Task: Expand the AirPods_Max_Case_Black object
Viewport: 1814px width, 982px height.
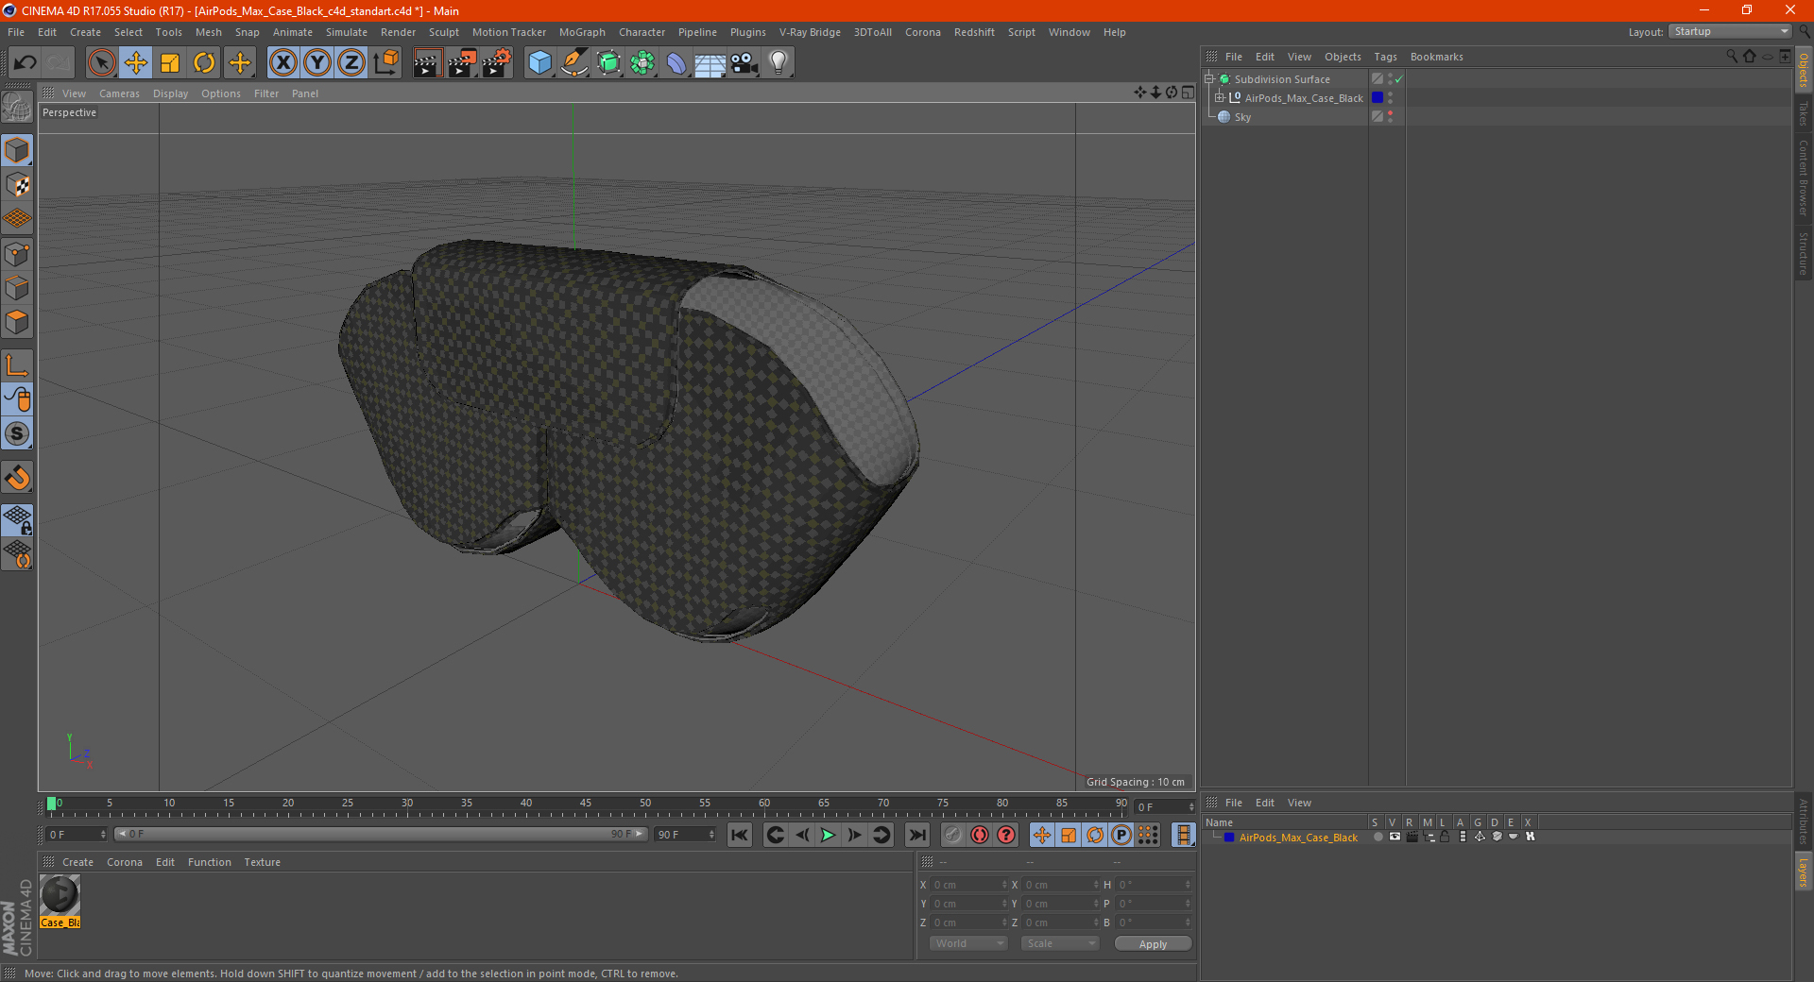Action: pos(1220,97)
